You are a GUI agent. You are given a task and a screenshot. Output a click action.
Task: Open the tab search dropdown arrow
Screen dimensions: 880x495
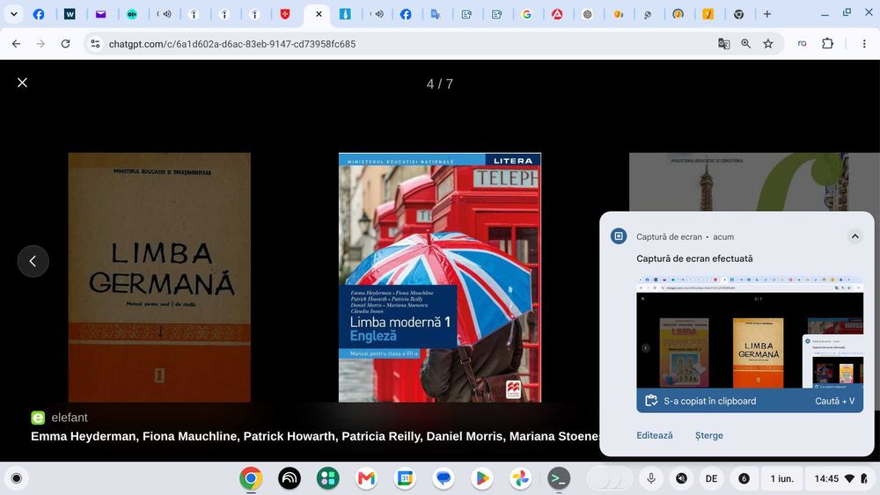coord(13,14)
